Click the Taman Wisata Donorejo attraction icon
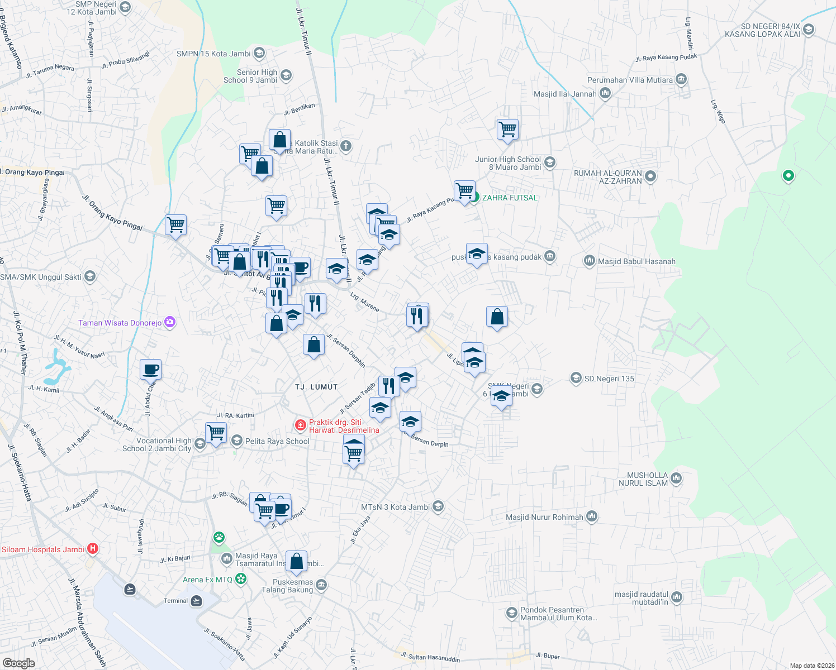Screen dimensions: 836x670 pos(169,323)
